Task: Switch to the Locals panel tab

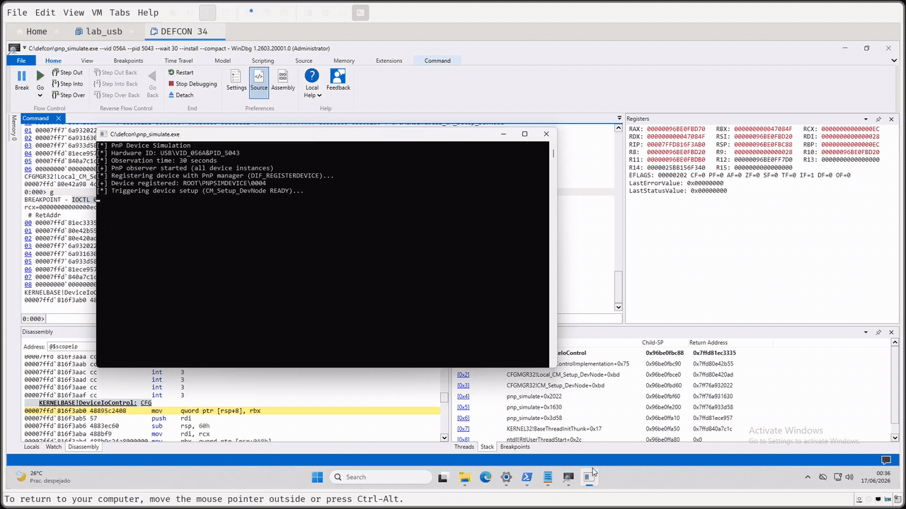Action: click(x=32, y=447)
